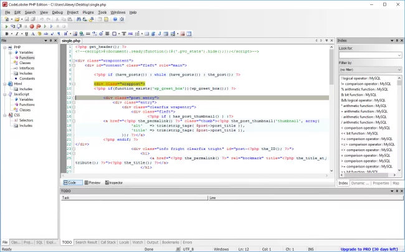Click the Full screen icon in main toolbar

coord(121,19)
